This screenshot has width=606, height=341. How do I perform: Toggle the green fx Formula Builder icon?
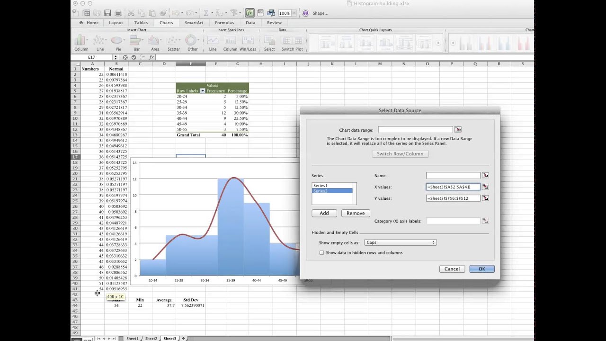tap(250, 13)
